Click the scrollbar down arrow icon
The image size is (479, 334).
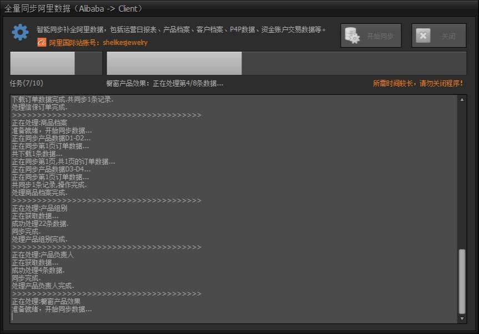462,318
